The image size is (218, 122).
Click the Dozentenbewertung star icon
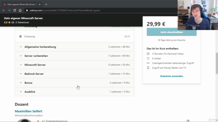coord(38,121)
